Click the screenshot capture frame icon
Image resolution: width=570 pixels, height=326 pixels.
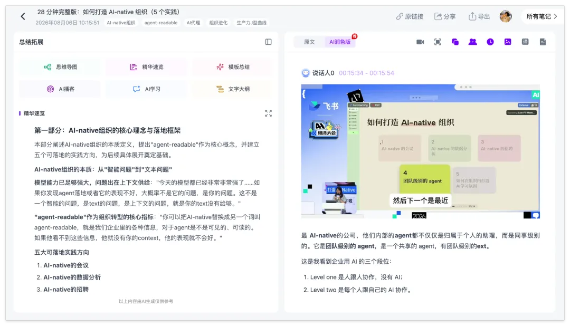tap(438, 42)
